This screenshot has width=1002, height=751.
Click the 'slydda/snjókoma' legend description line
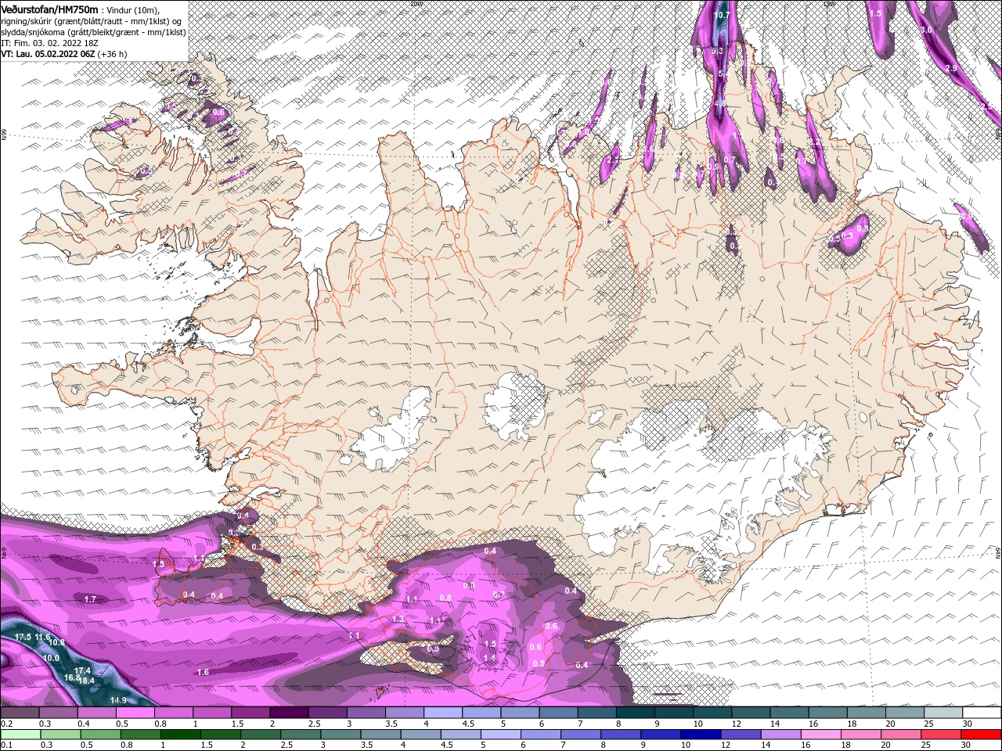[x=93, y=32]
